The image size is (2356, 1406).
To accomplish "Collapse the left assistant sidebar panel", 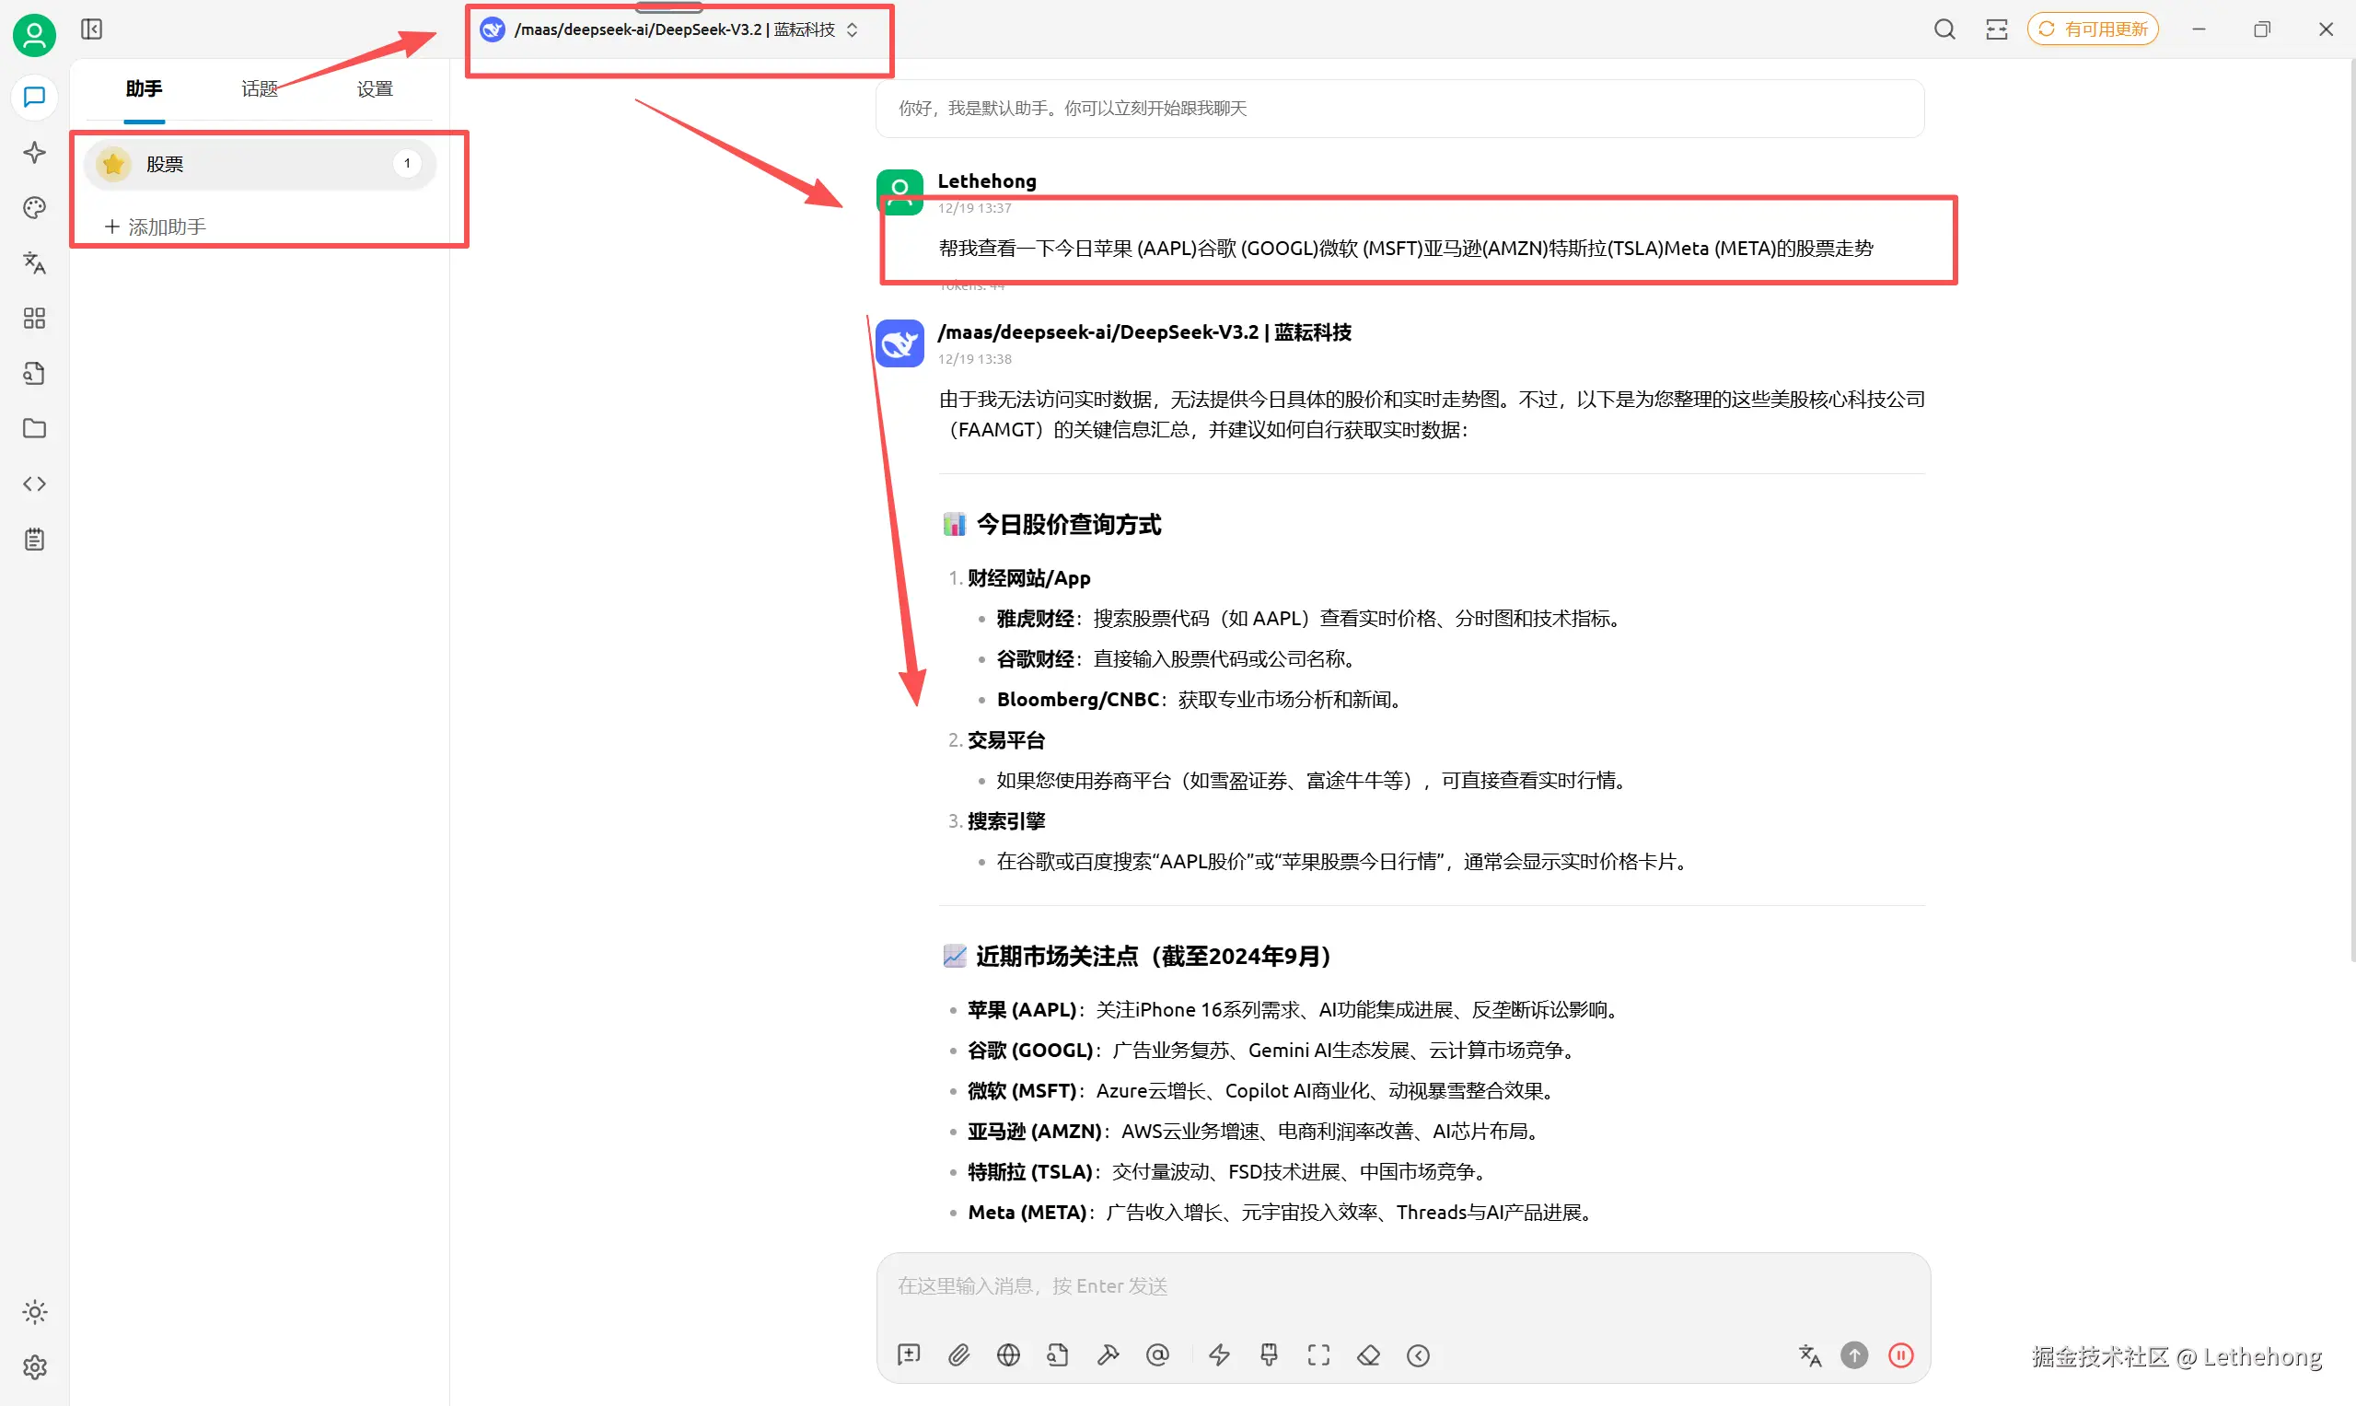I will coord(91,29).
